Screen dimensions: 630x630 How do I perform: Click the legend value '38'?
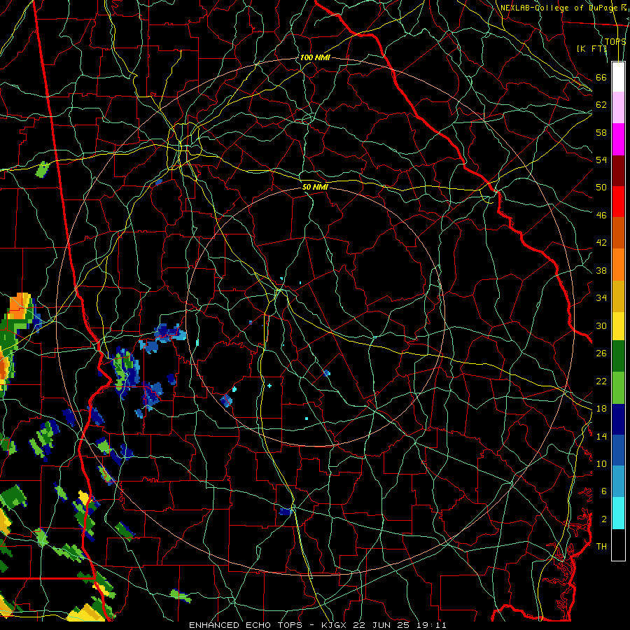coord(601,270)
